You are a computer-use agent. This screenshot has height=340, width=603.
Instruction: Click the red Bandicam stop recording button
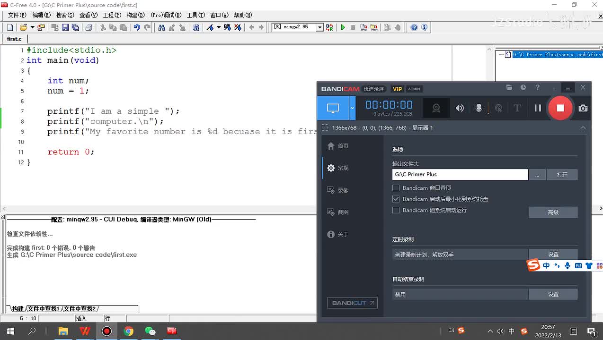pyautogui.click(x=560, y=108)
